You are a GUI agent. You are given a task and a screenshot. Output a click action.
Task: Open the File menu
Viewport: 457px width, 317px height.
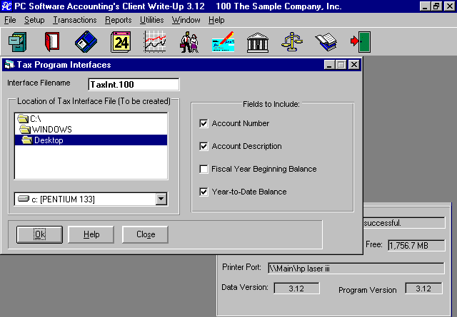pos(10,20)
